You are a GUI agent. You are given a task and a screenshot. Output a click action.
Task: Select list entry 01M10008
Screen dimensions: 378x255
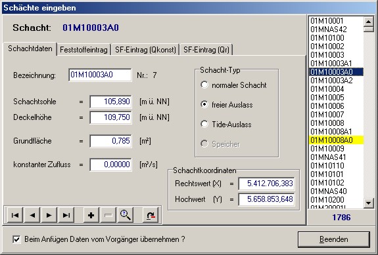tap(336, 123)
